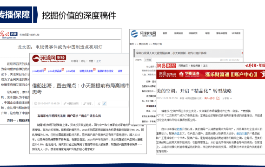This screenshot has width=265, height=167.
Task: Click the 小天鹅 keyword tag
Action: (148, 60)
